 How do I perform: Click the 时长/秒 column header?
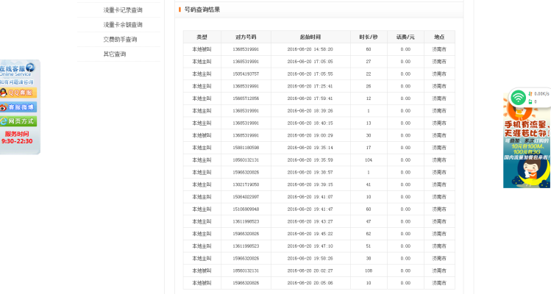click(368, 37)
